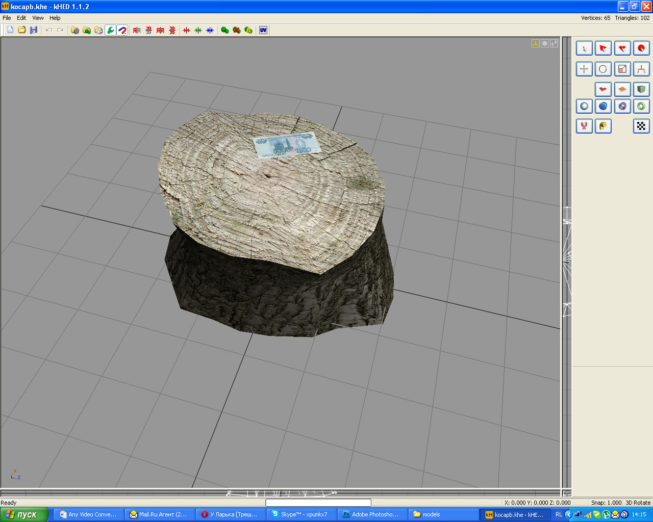Open the View menu

click(38, 18)
